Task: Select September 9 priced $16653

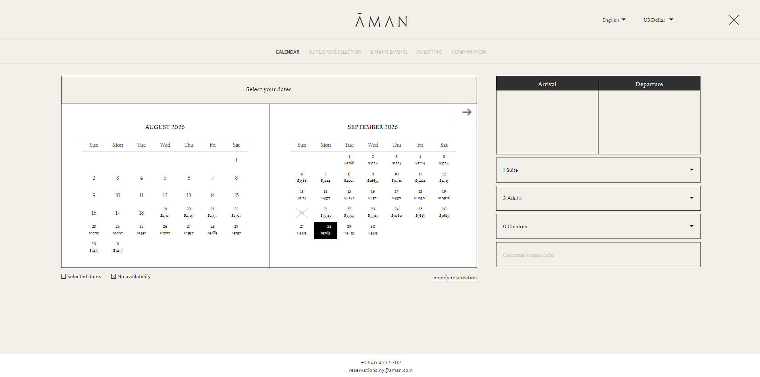Action: pos(373,177)
